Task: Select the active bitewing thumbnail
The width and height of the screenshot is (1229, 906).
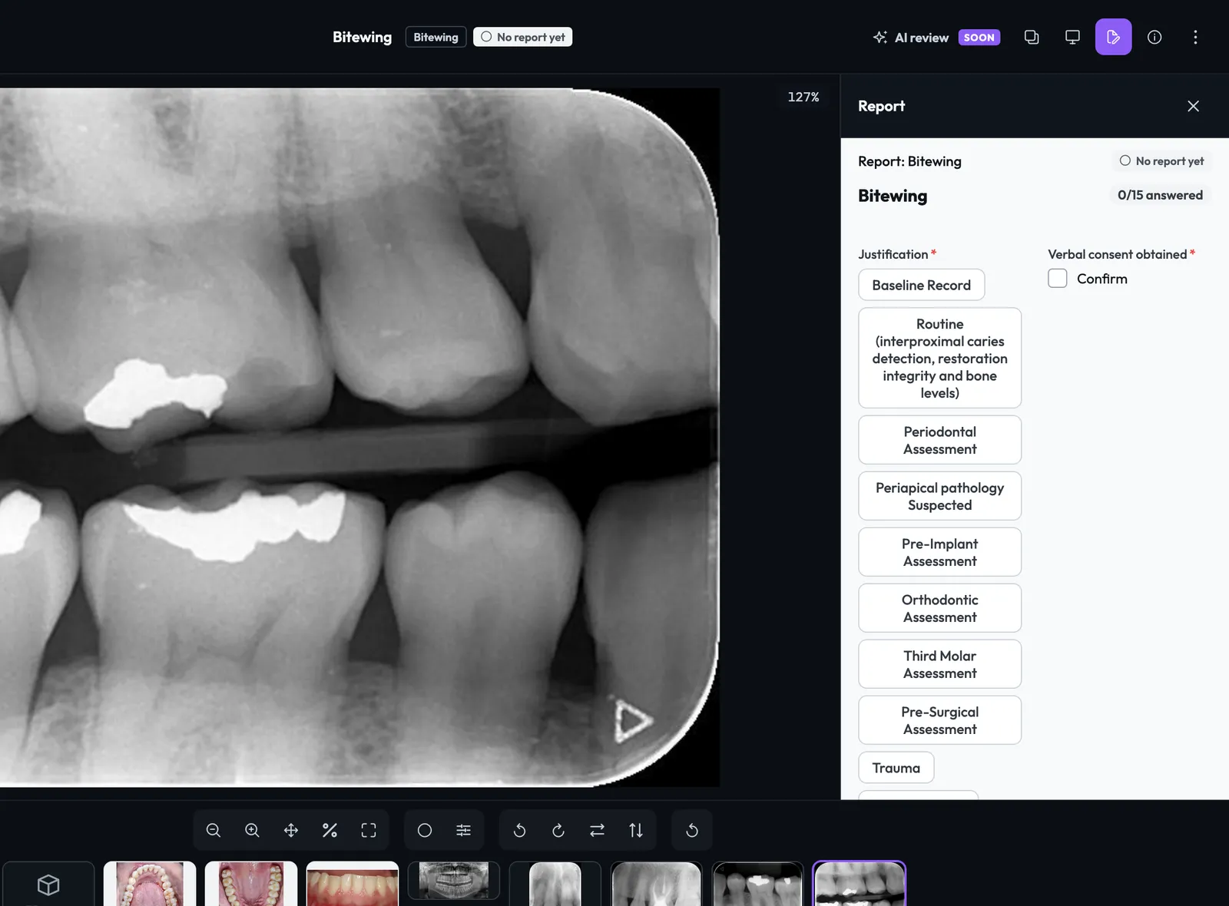Action: (x=860, y=884)
